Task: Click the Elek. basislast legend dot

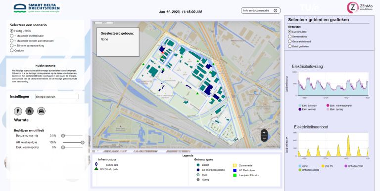Action: (300, 106)
